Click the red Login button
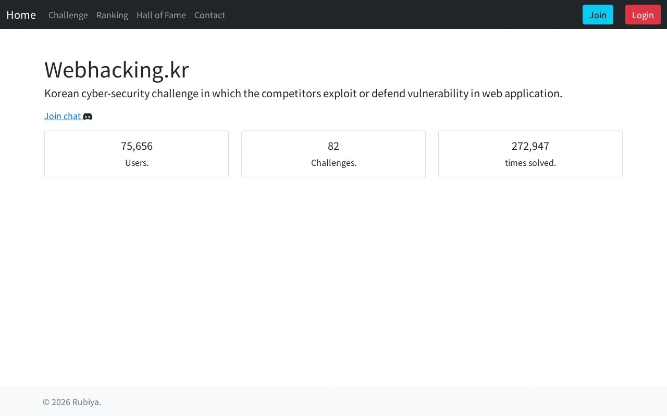This screenshot has width=667, height=416. click(643, 15)
